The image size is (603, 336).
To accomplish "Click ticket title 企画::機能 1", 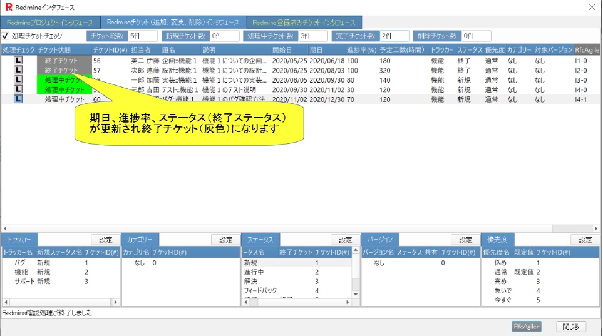I will coord(179,60).
